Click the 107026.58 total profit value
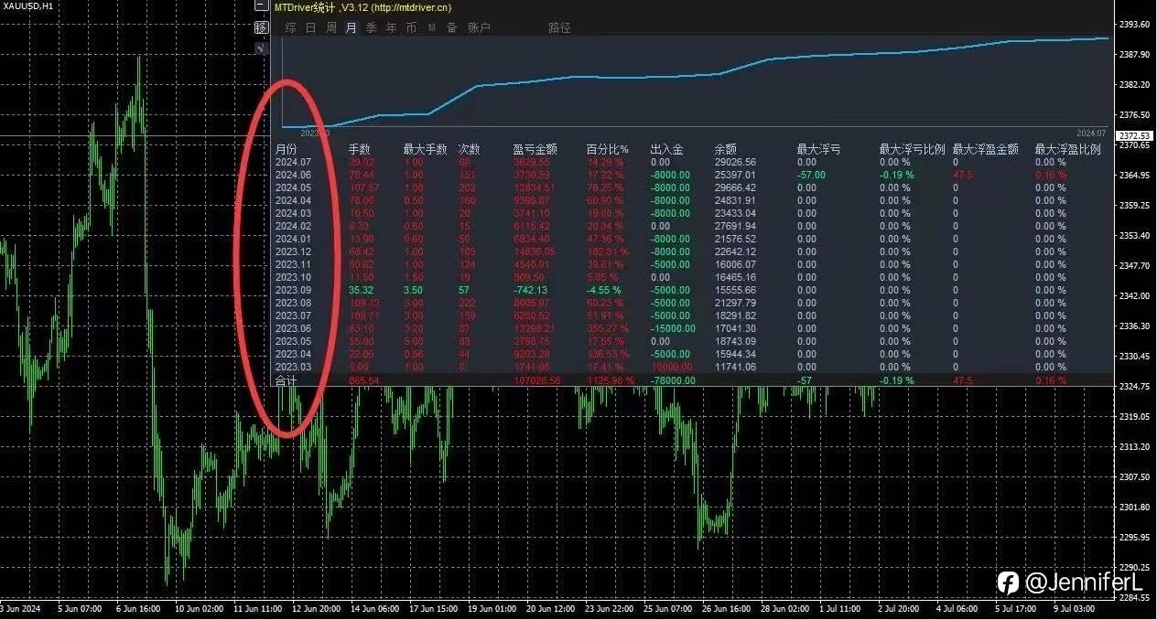 pos(535,379)
